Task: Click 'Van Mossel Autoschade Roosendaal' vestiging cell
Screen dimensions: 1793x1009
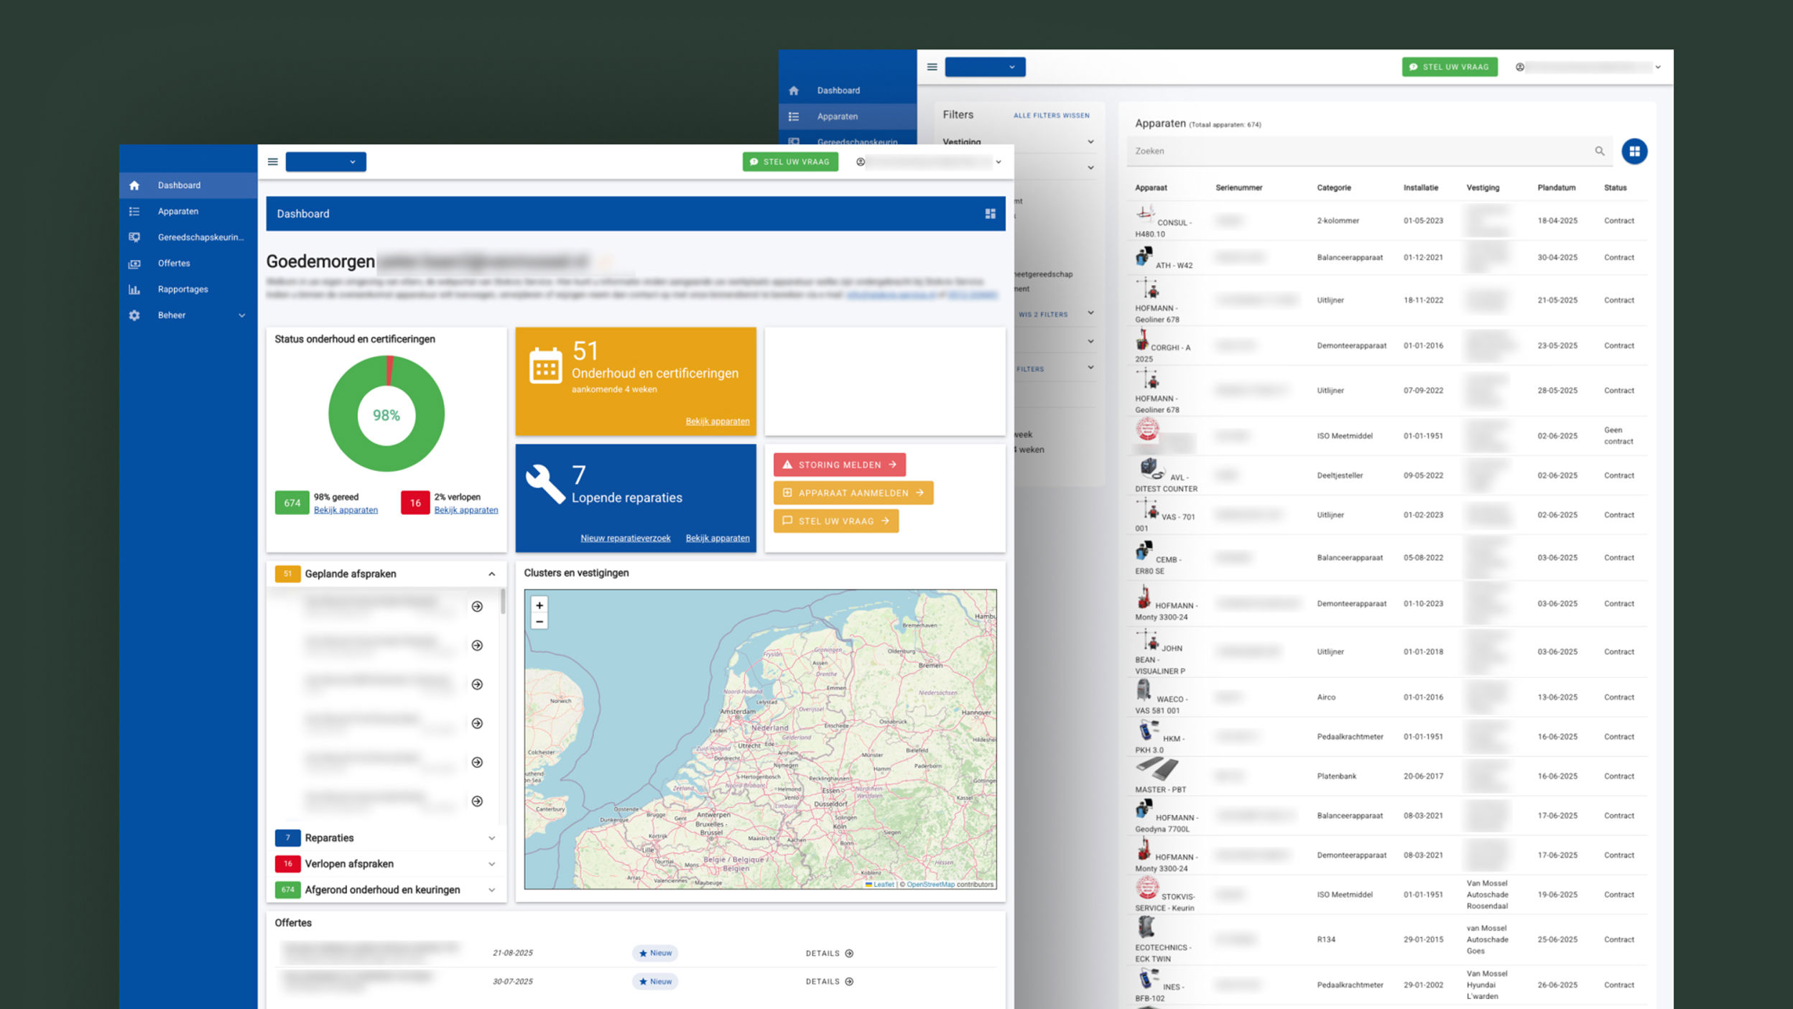Action: click(x=1487, y=895)
